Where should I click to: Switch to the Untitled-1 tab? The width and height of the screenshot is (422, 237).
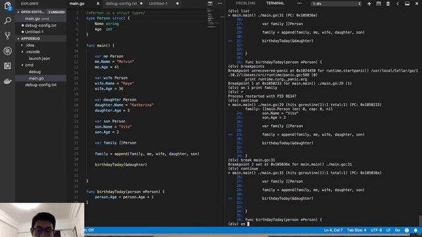(x=158, y=4)
